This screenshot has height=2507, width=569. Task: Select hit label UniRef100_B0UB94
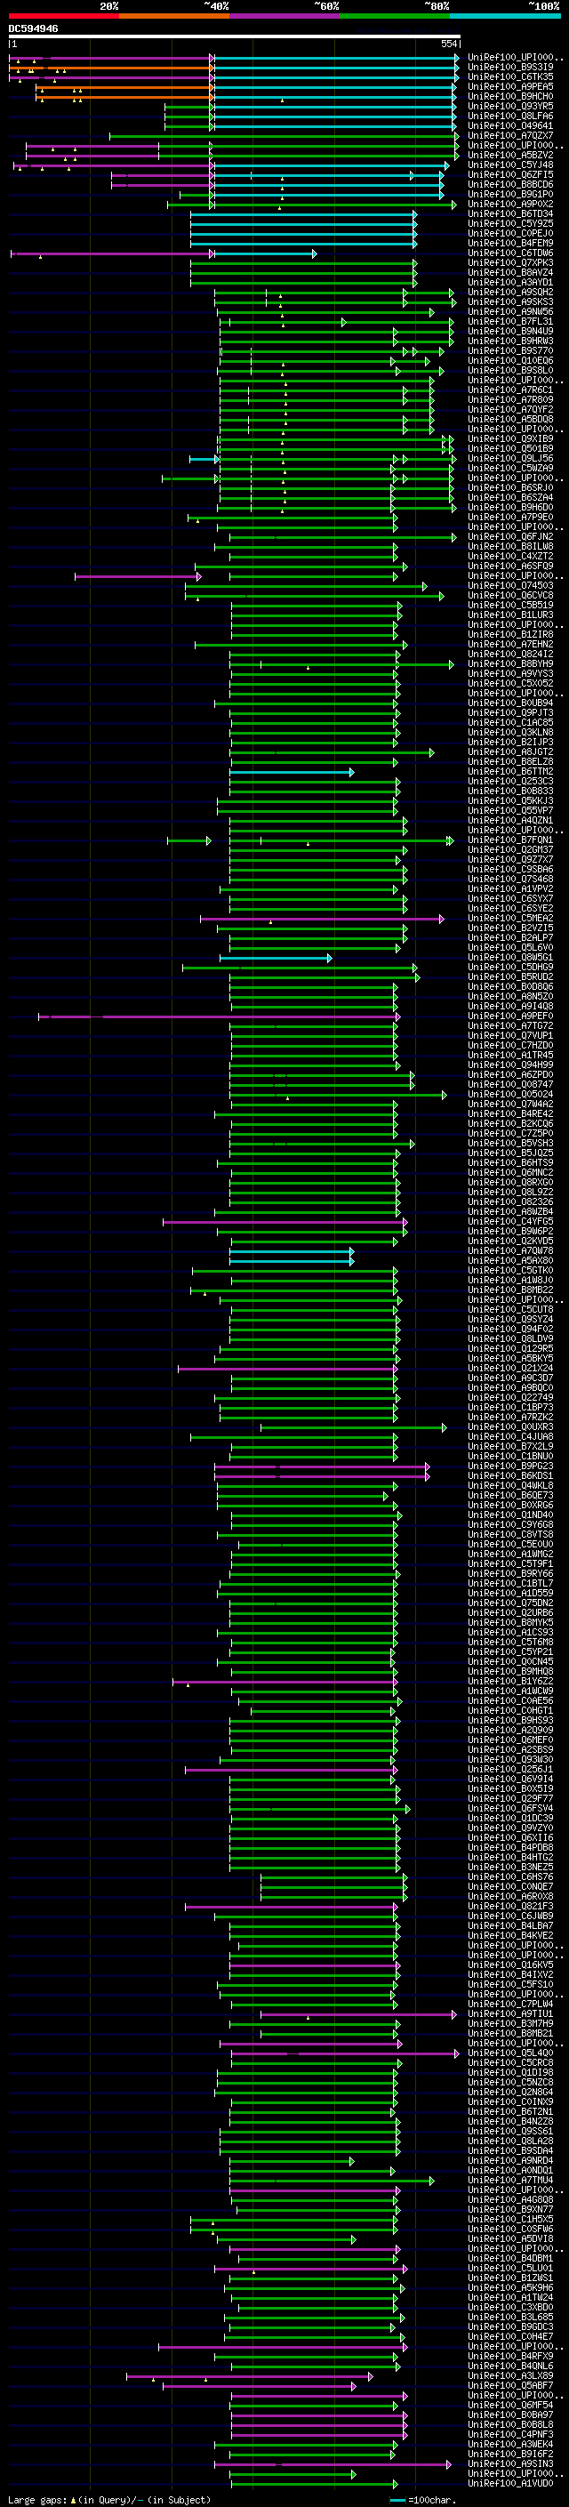(510, 703)
